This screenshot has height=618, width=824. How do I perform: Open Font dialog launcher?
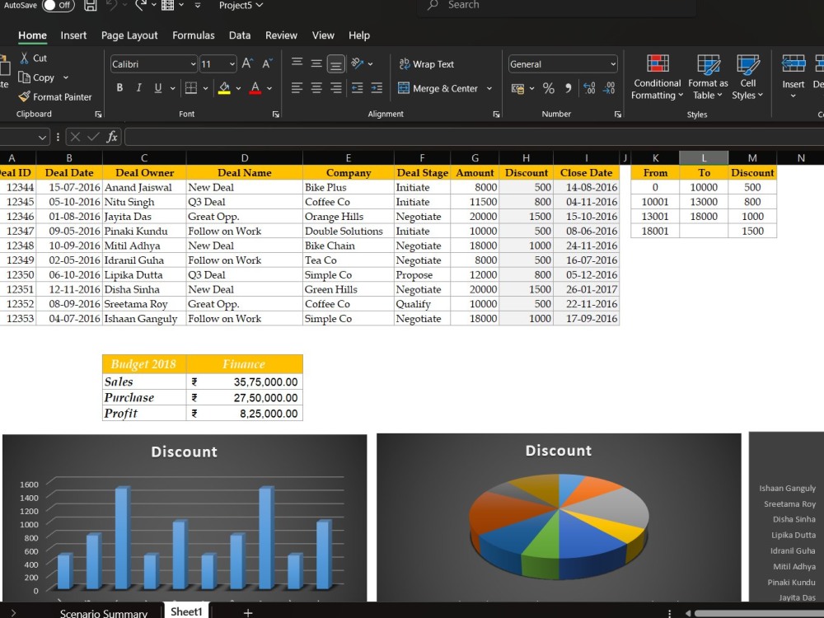[x=275, y=114]
